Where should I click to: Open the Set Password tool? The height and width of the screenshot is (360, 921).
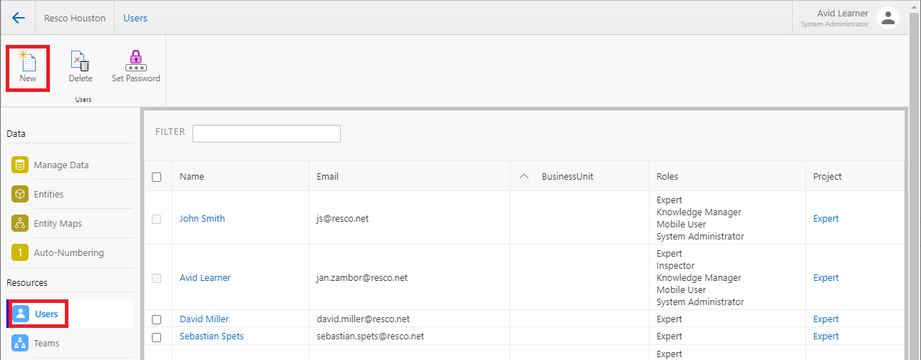point(135,63)
